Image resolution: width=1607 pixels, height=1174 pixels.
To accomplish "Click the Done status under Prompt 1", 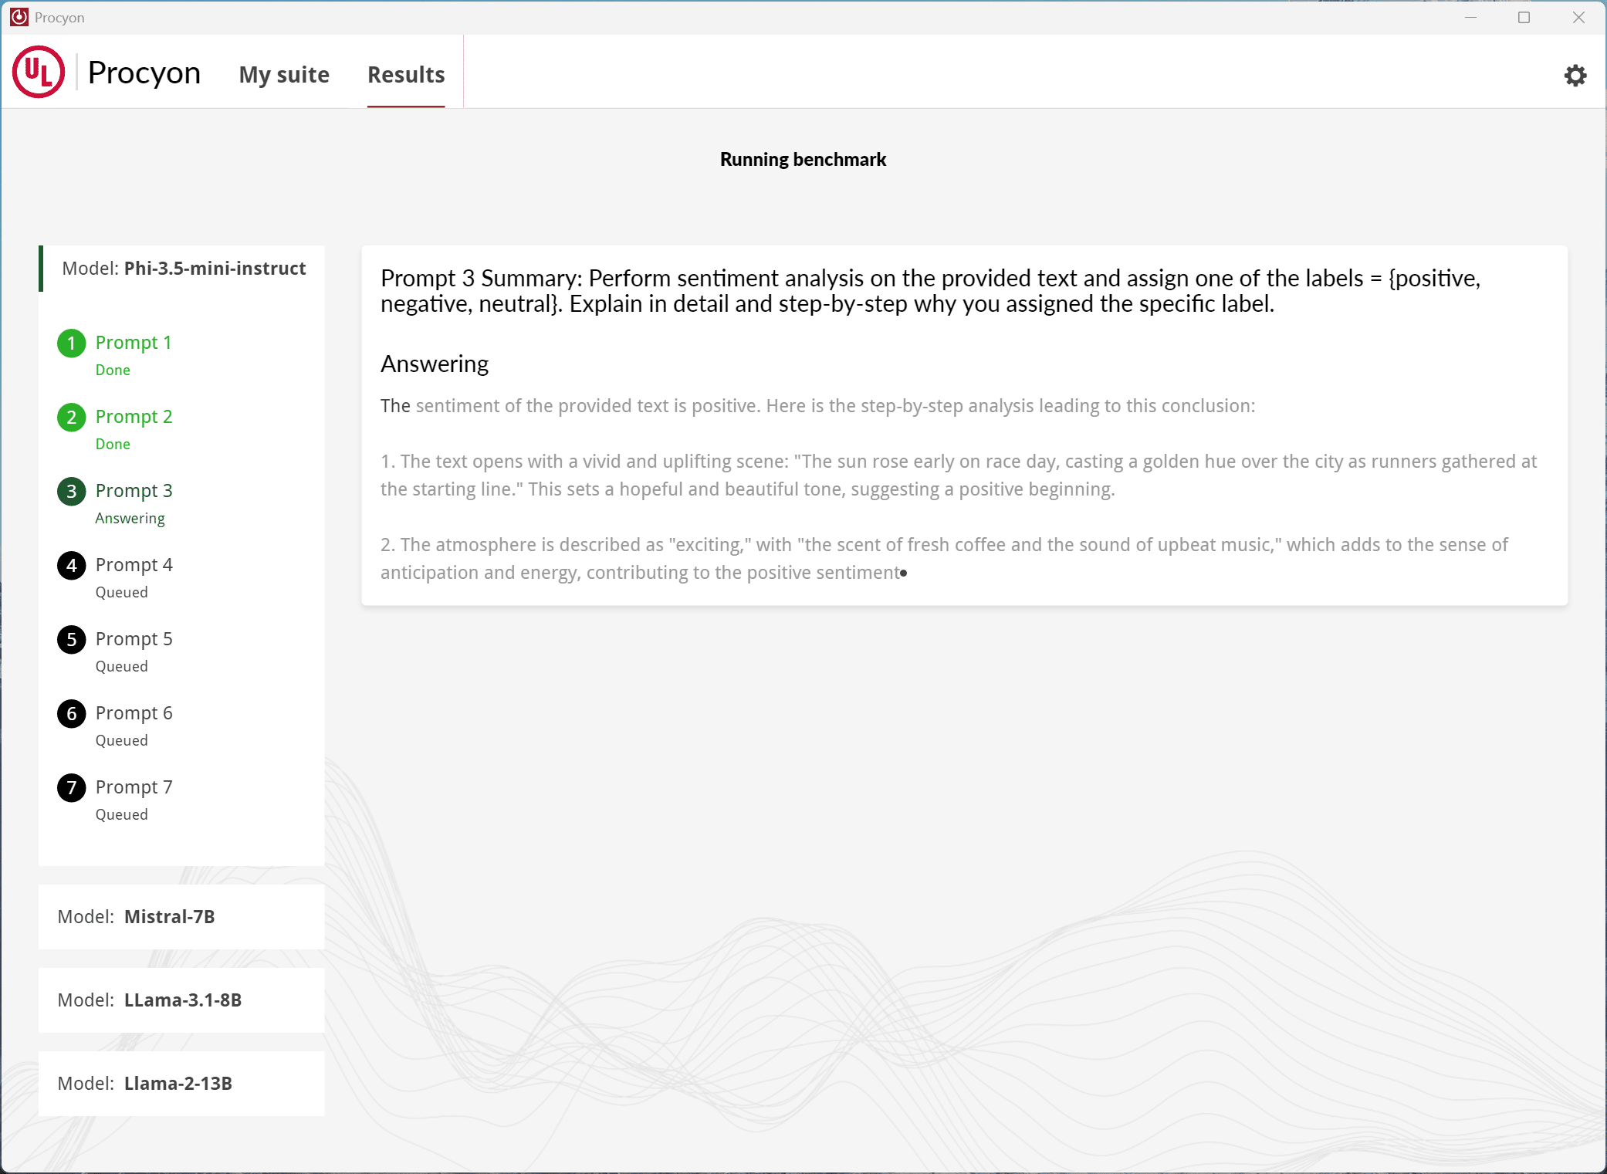I will click(x=113, y=370).
